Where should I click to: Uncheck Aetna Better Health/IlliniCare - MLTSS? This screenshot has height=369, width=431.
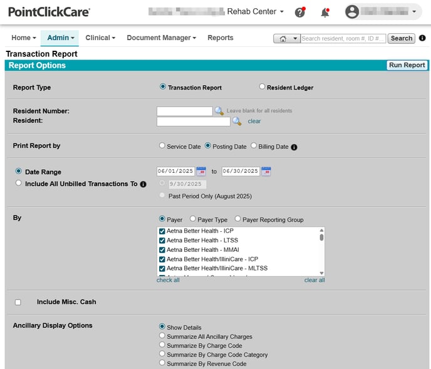coord(162,268)
